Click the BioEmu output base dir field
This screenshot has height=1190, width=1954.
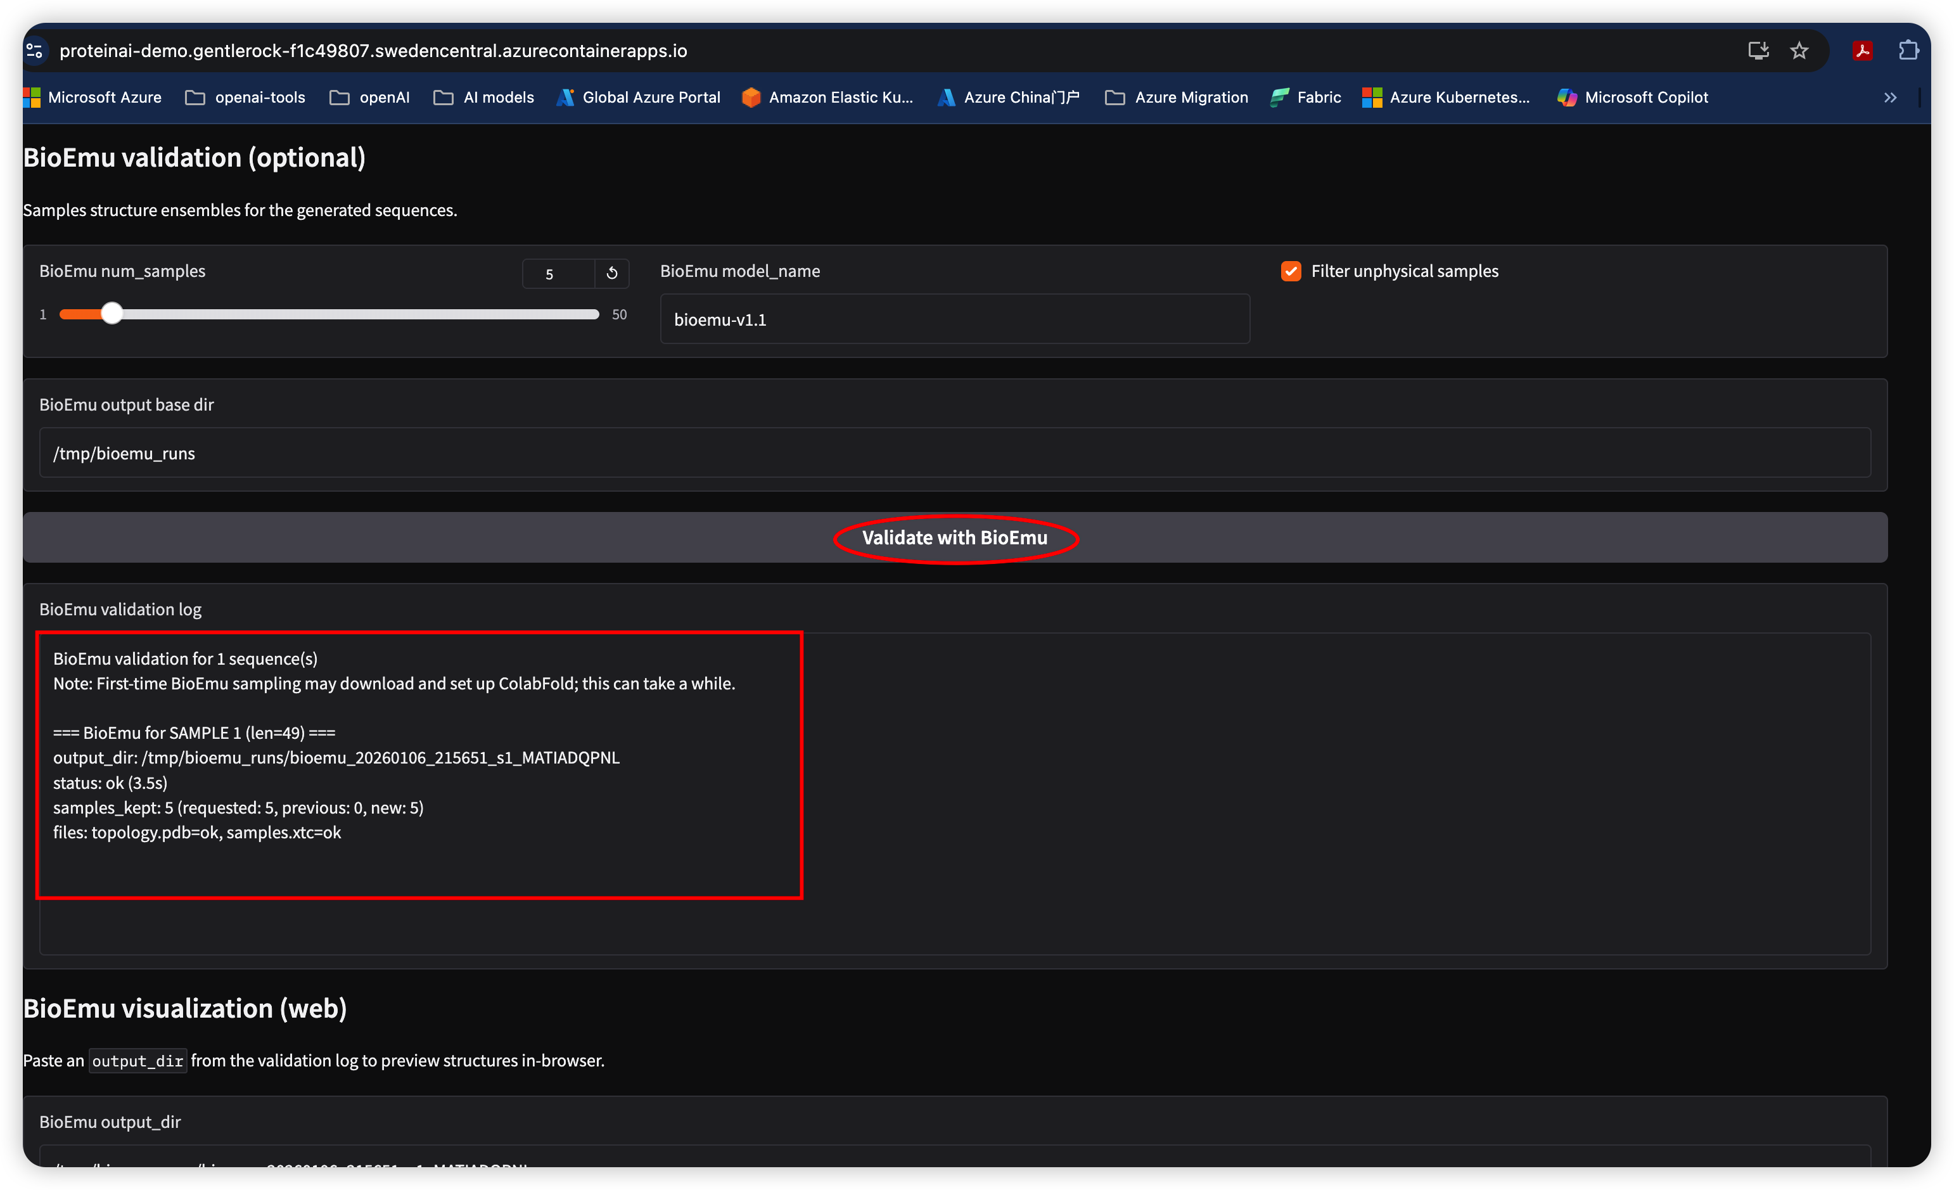(955, 453)
